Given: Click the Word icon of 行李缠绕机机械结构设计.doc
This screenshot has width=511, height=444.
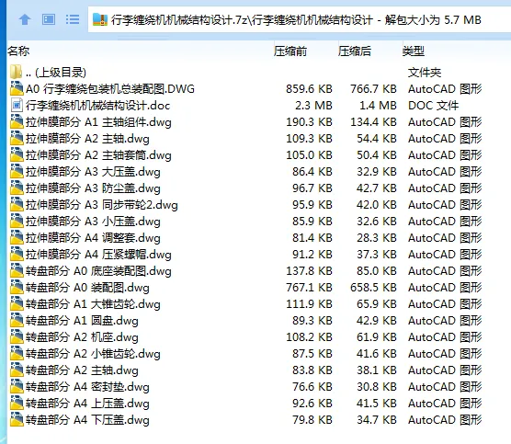Looking at the screenshot, I should (17, 106).
